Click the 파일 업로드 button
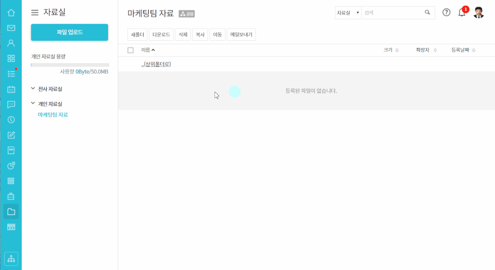495x270 pixels. coord(69,32)
